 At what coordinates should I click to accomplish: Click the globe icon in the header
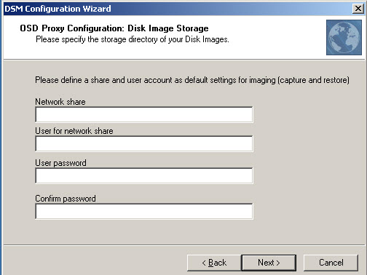pyautogui.click(x=344, y=37)
